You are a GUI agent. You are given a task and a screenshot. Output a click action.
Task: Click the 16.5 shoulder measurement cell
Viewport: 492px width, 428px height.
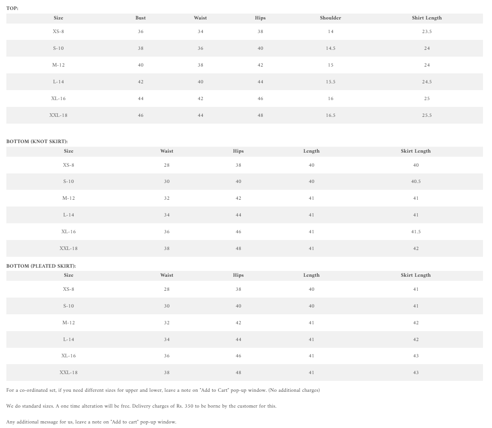pyautogui.click(x=330, y=115)
